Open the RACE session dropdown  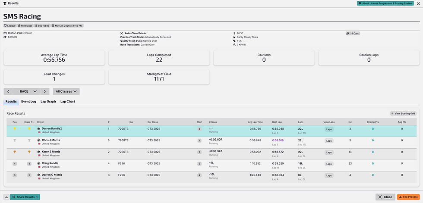click(x=26, y=91)
